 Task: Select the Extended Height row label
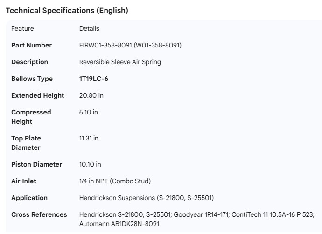point(37,95)
